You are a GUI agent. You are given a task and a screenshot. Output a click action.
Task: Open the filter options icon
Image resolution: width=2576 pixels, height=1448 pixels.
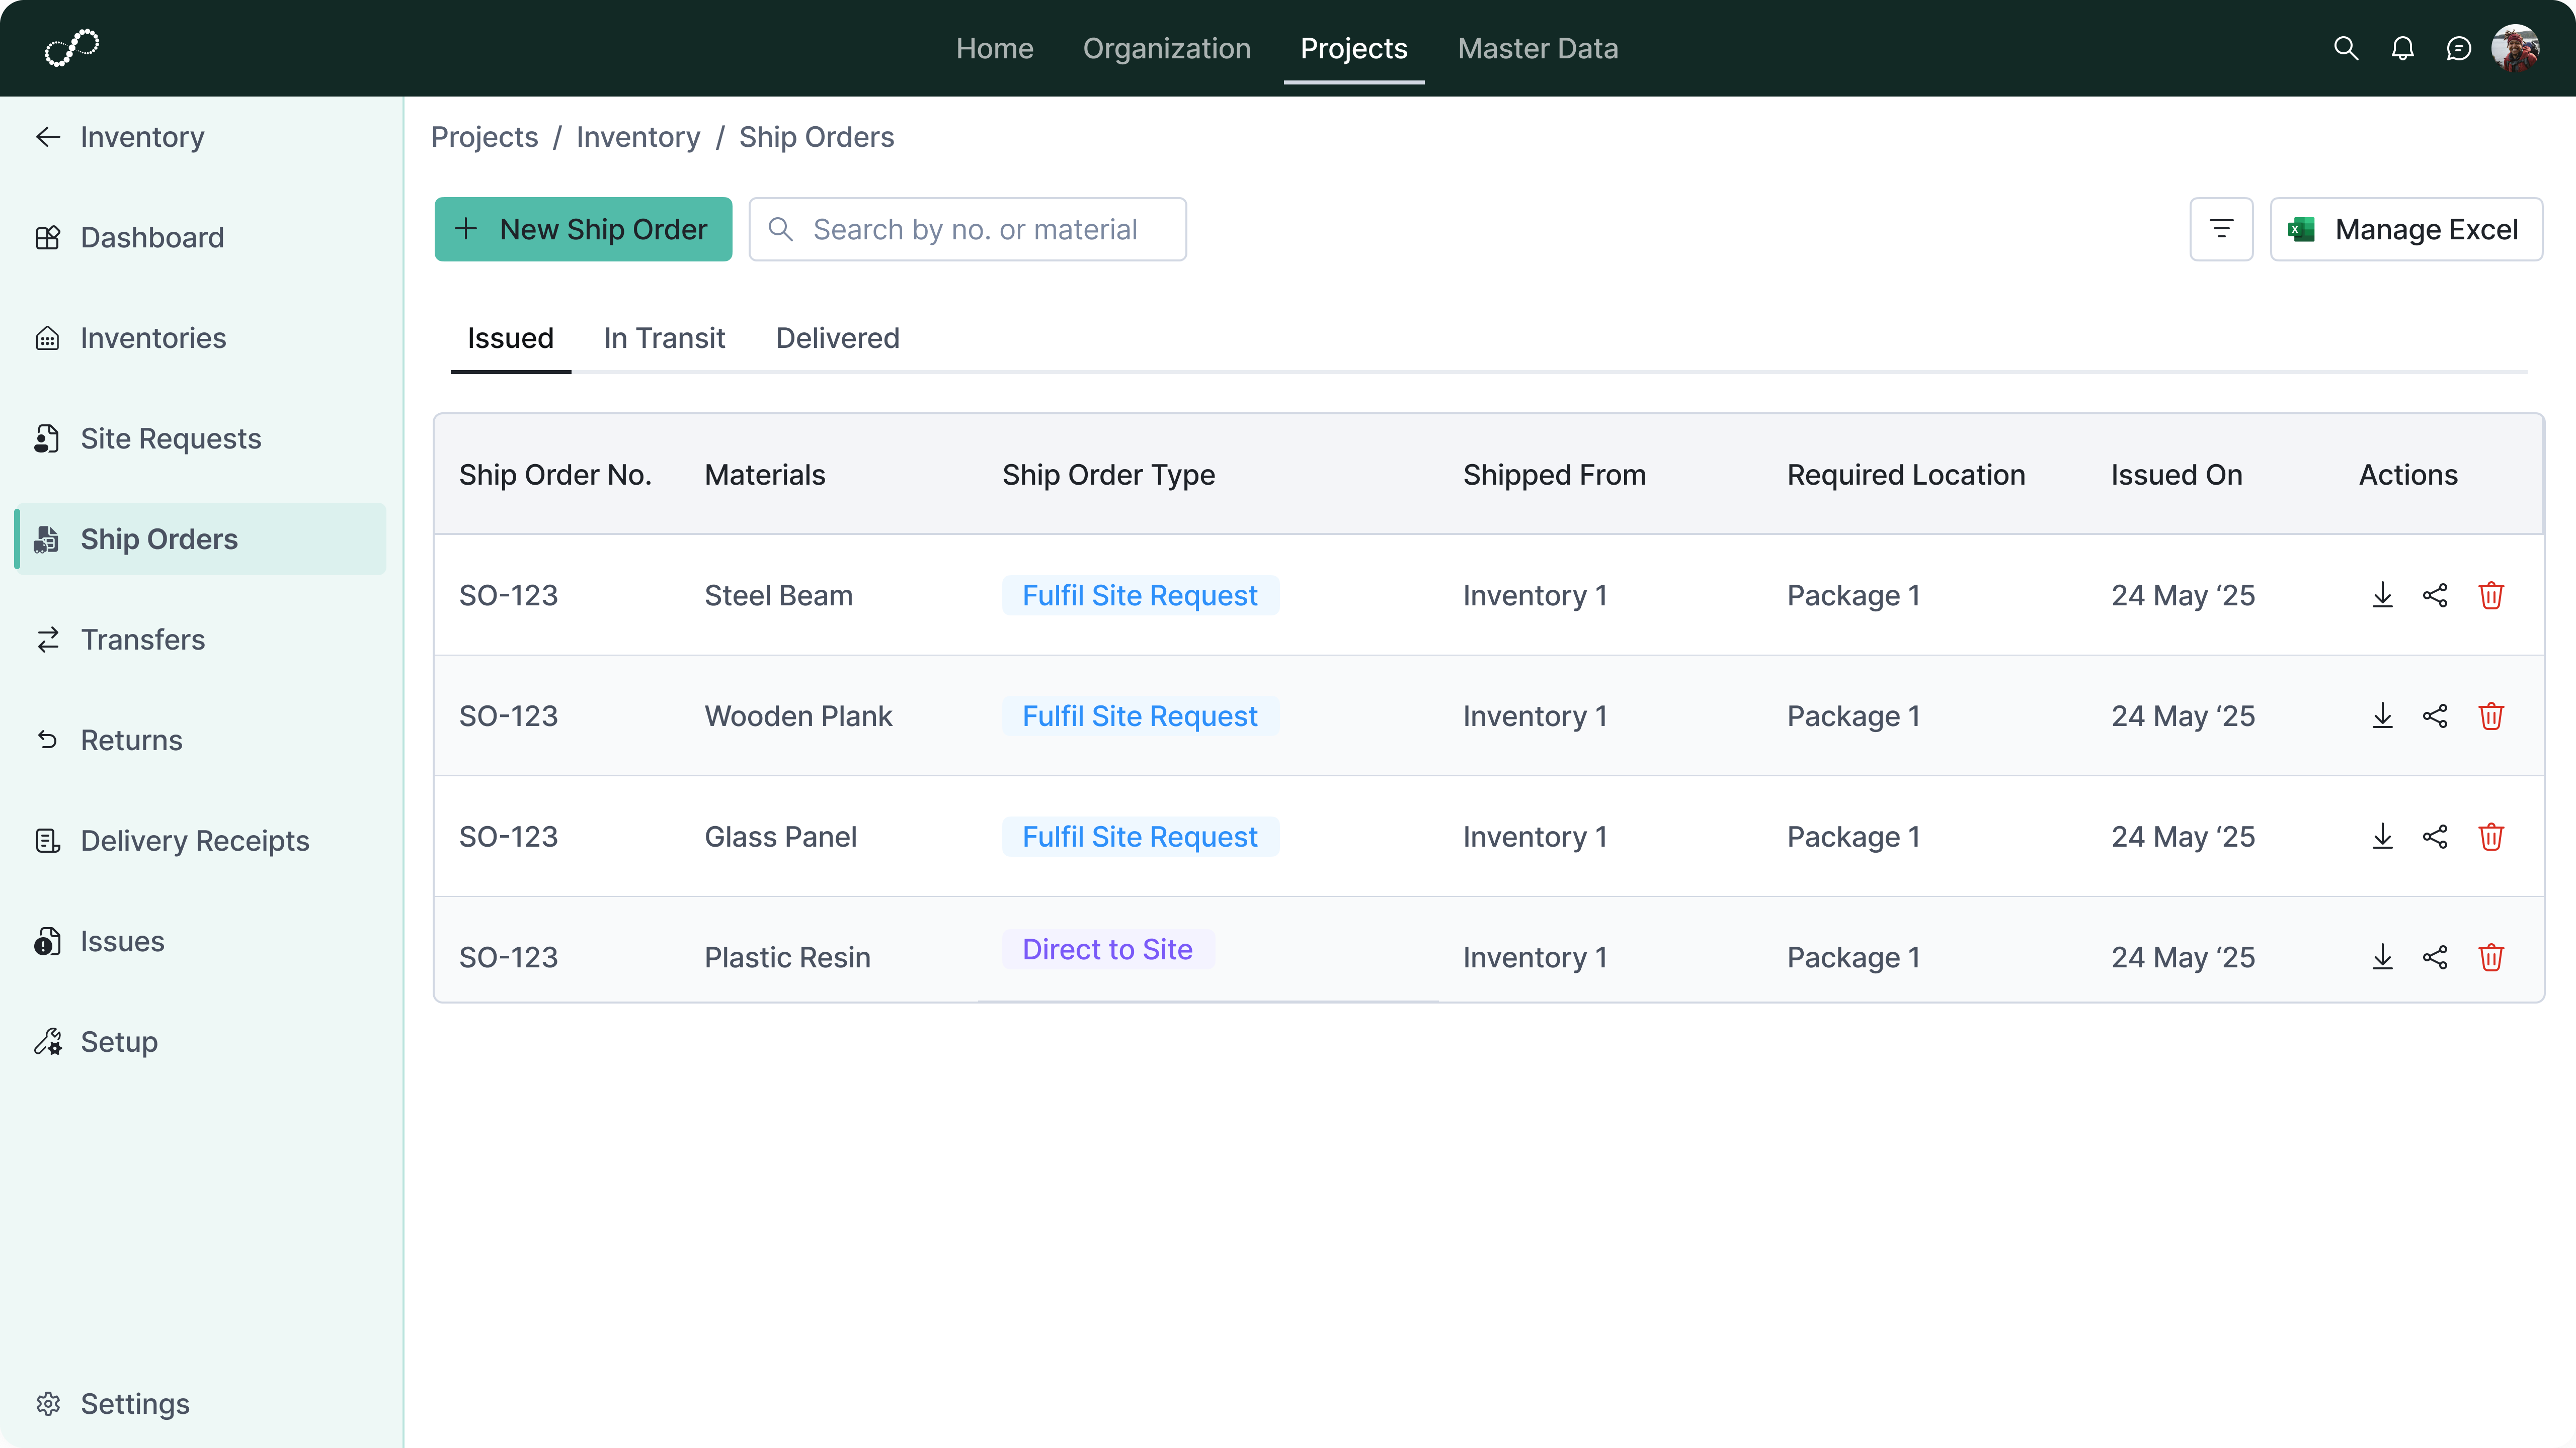coord(2221,229)
